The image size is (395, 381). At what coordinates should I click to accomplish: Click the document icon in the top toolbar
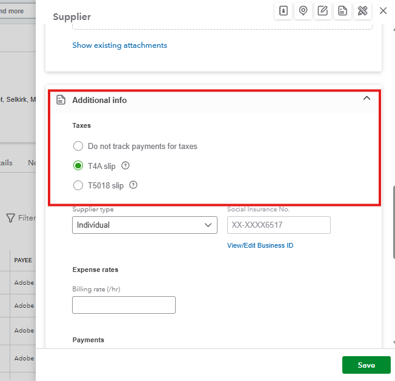coord(343,11)
